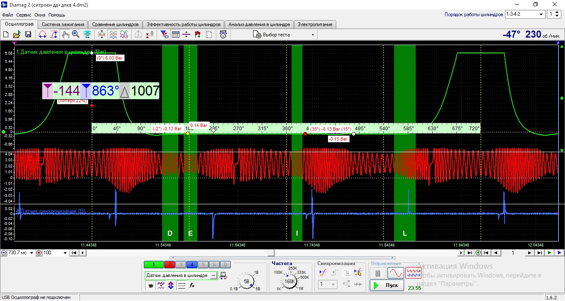The image size is (565, 301).
Task: Click the horizontal lines style icon
Action: [182, 285]
